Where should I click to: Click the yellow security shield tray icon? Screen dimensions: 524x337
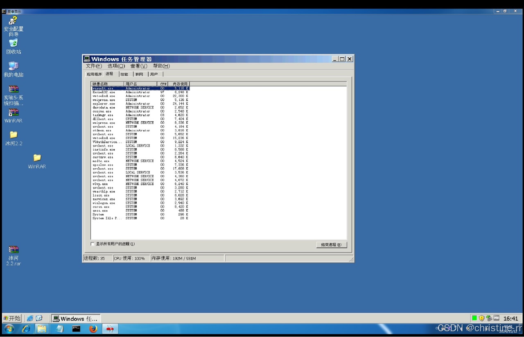481,318
